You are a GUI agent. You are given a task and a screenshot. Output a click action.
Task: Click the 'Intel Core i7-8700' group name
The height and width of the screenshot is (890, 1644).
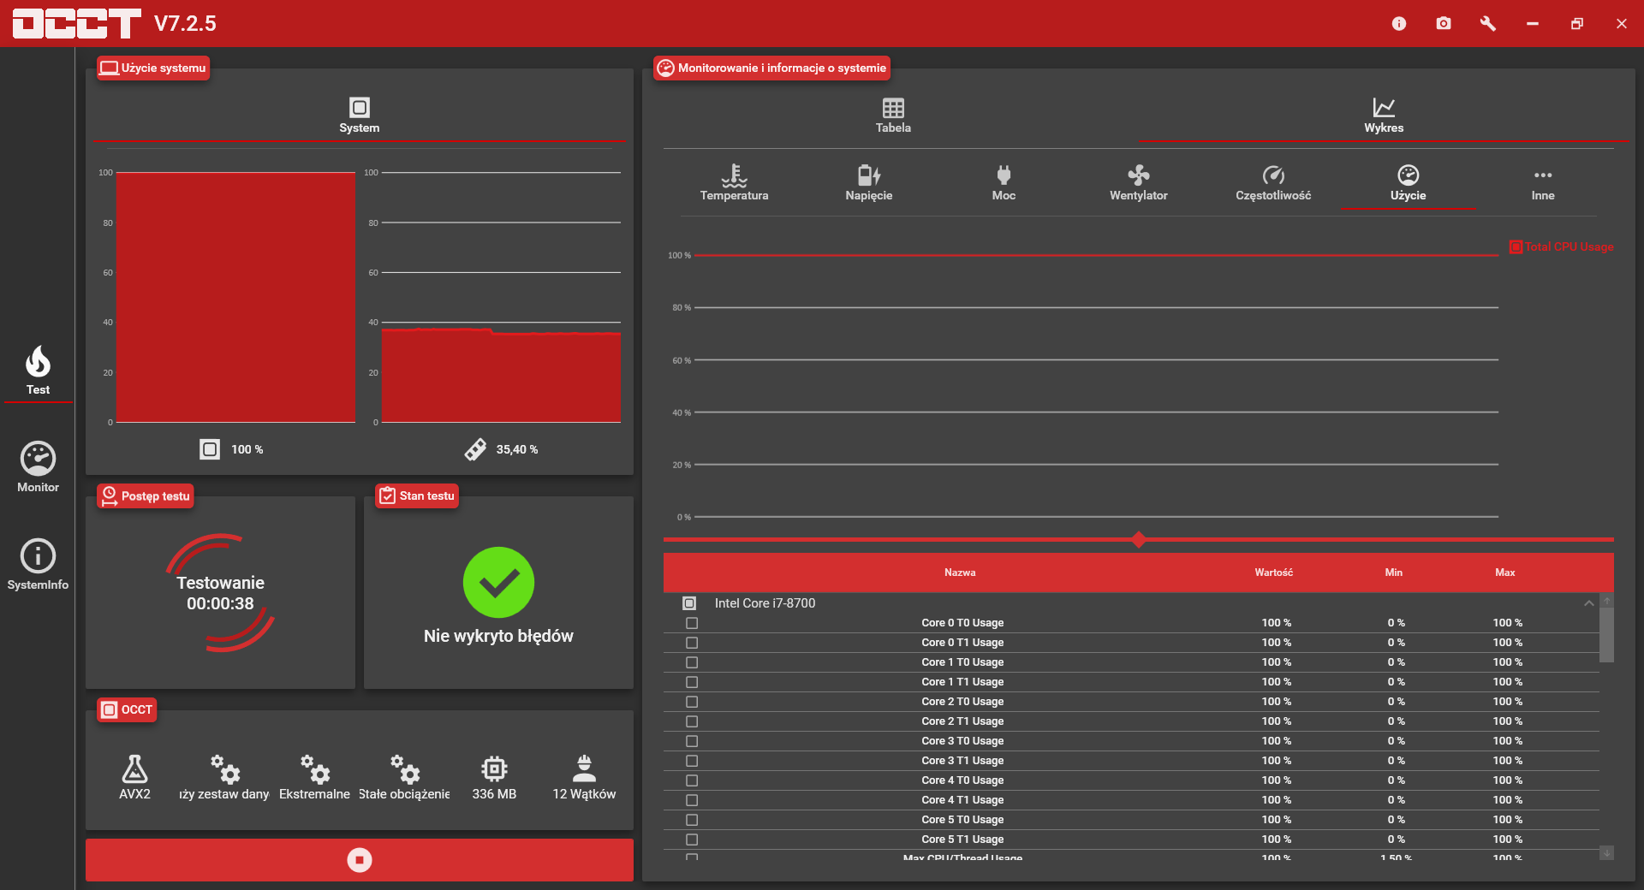765,603
